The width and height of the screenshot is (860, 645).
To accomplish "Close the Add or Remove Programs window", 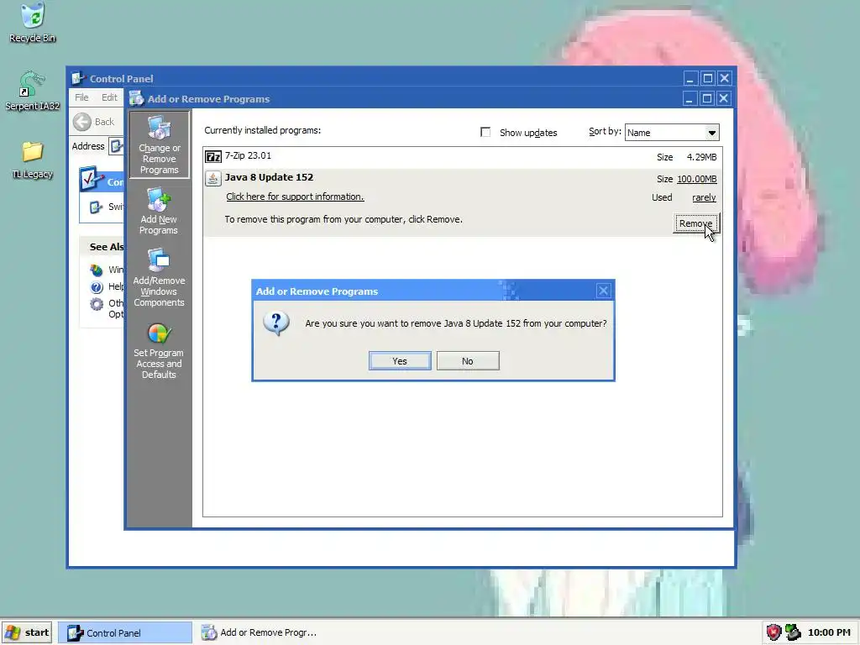I will click(724, 98).
